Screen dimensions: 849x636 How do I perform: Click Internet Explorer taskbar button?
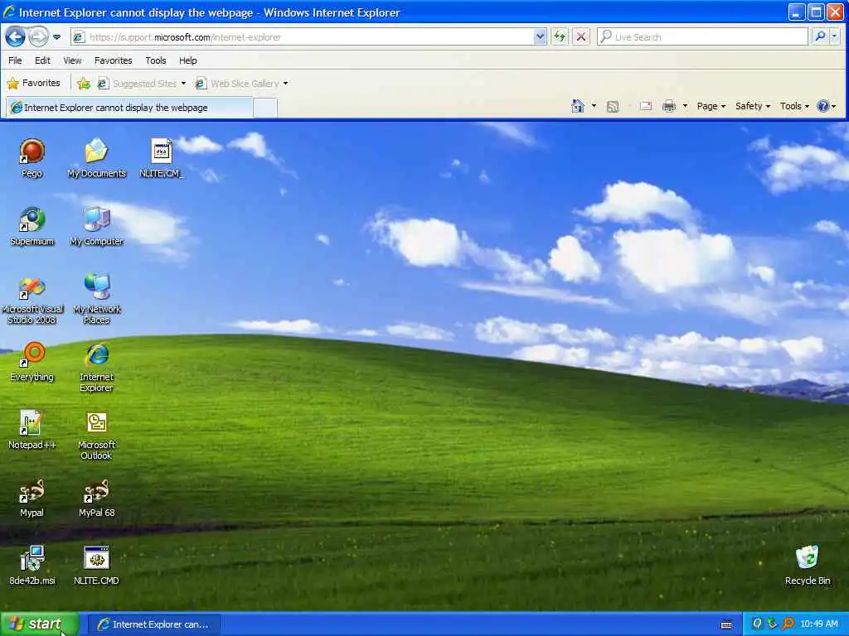(153, 624)
